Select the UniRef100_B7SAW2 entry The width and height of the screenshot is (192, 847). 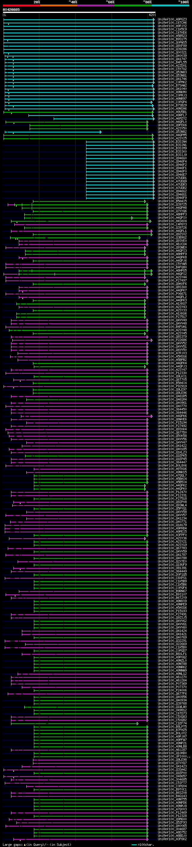tap(172, 86)
